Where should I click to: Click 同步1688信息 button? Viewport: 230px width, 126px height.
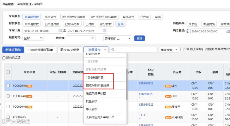70,50
